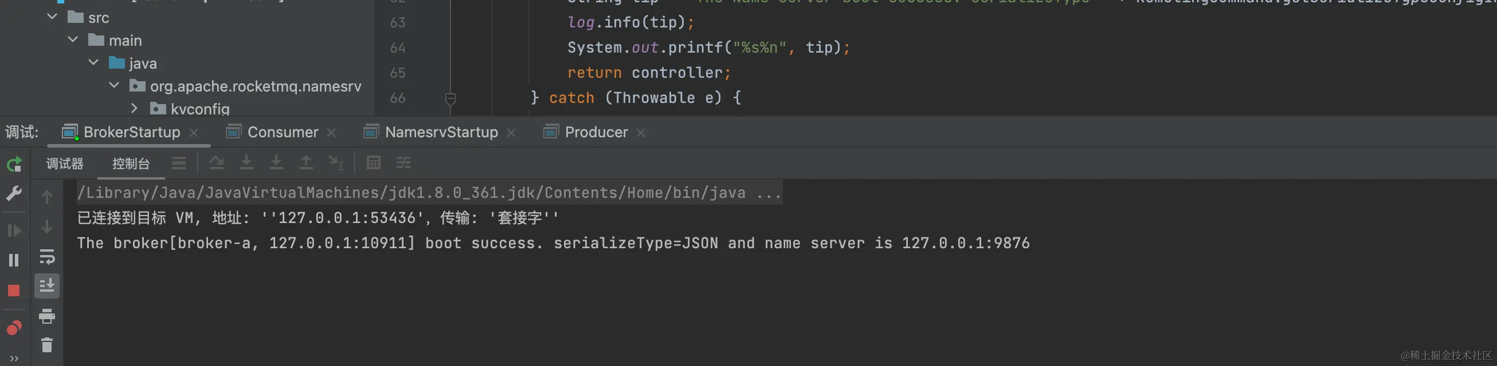Screen dimensions: 1497x366
Task: Step over debugger button
Action: point(217,163)
